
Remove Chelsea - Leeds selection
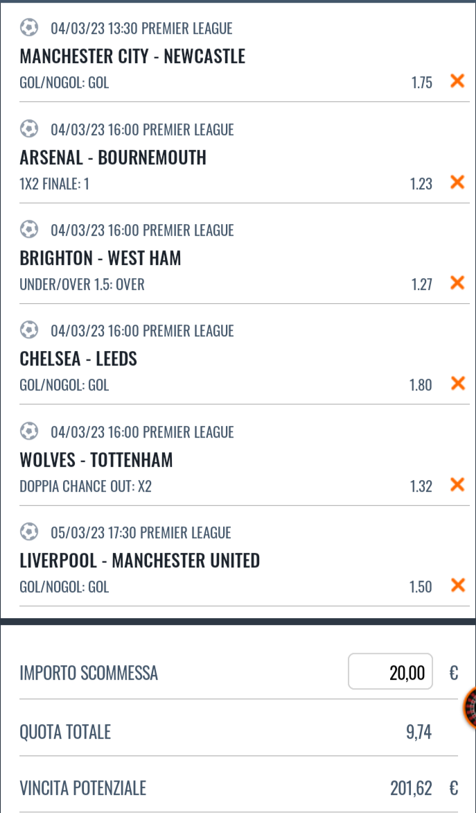[457, 384]
